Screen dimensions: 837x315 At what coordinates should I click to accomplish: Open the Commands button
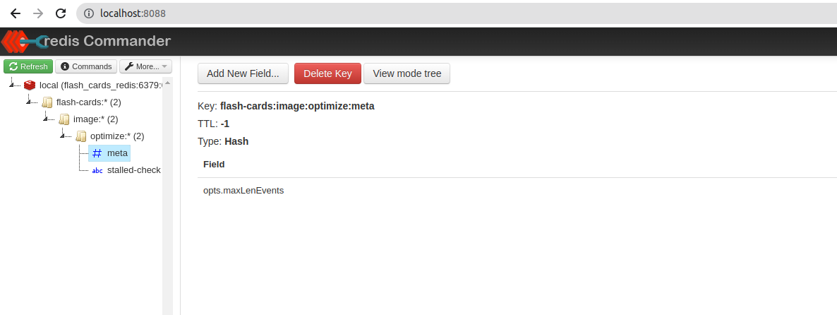click(86, 66)
